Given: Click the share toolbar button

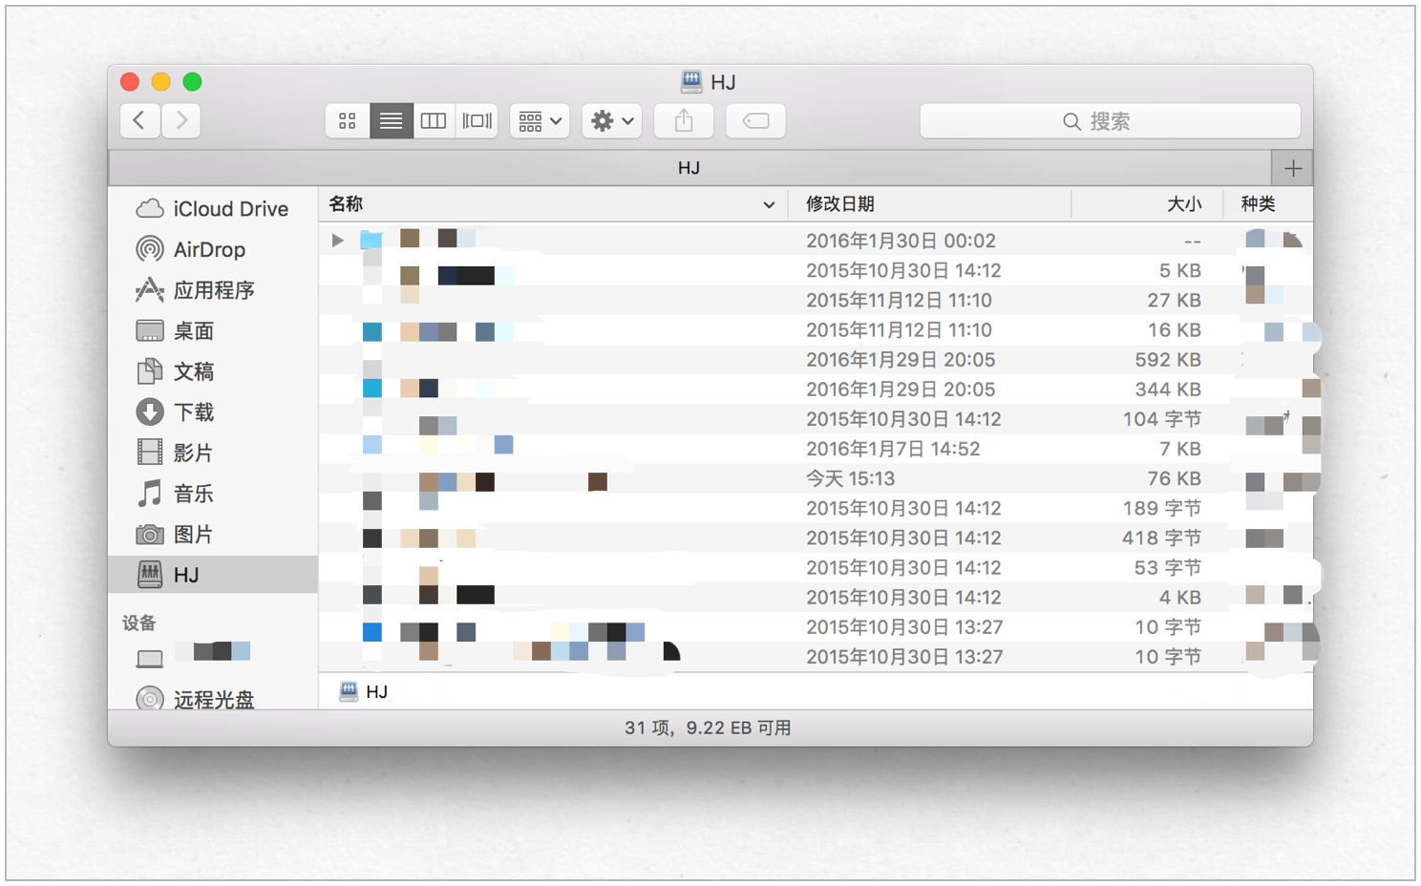Looking at the screenshot, I should [x=684, y=121].
